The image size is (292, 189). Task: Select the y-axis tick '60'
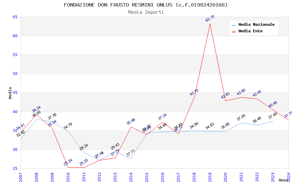click(x=15, y=36)
